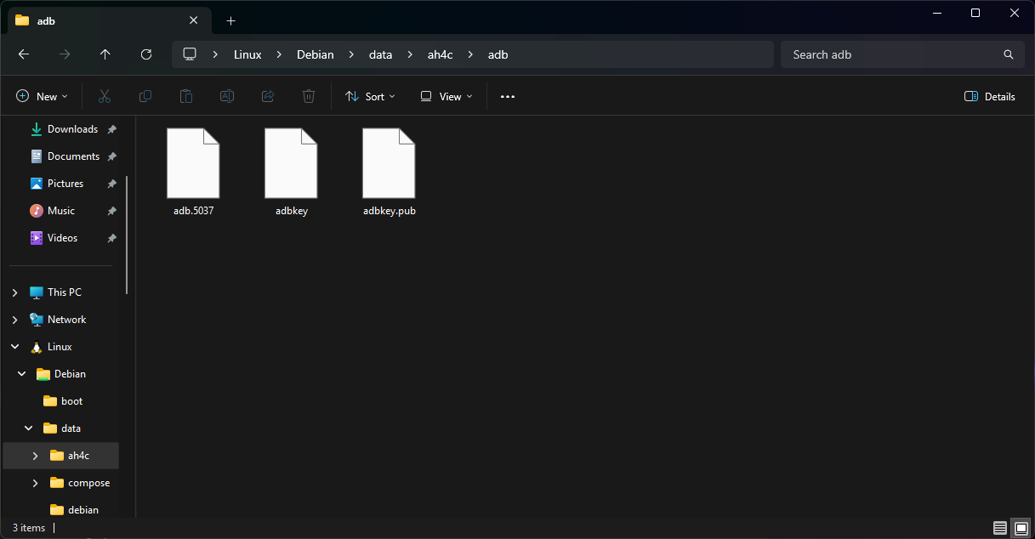Screen dimensions: 1035x539
Task: Navigate to ah4c in breadcrumb path
Action: click(440, 54)
